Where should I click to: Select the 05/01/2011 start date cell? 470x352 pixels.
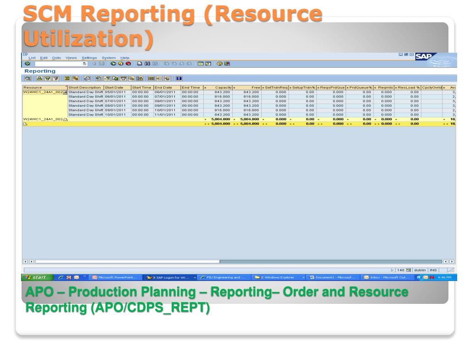pyautogui.click(x=117, y=92)
